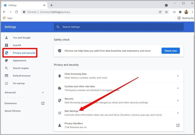Open Security row using the right arrow

coord(178,100)
